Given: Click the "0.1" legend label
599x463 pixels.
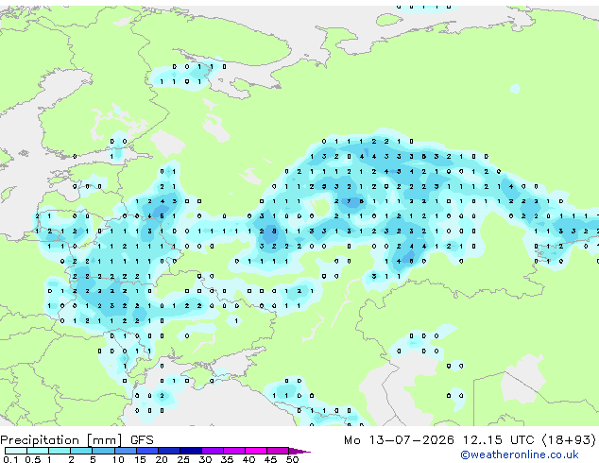Looking at the screenshot, I should point(10,459).
